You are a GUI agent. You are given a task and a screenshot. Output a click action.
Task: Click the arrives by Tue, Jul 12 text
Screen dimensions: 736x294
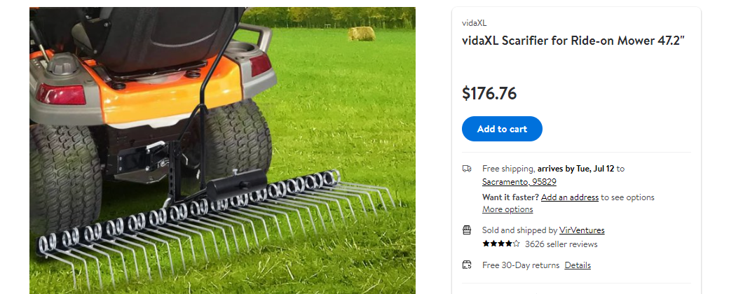pos(575,168)
